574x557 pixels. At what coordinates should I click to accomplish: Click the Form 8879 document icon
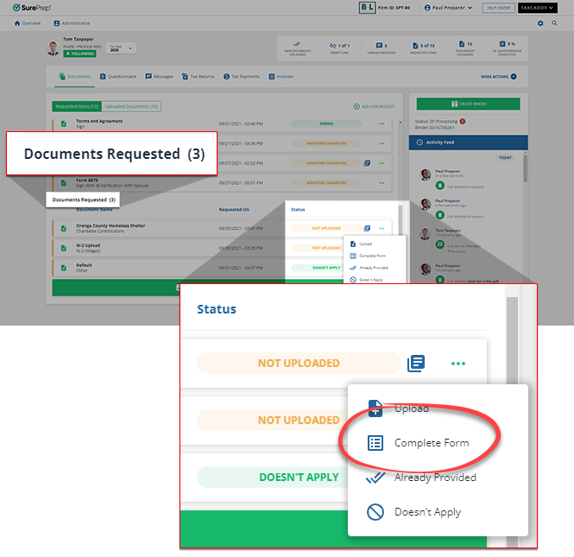pos(64,183)
